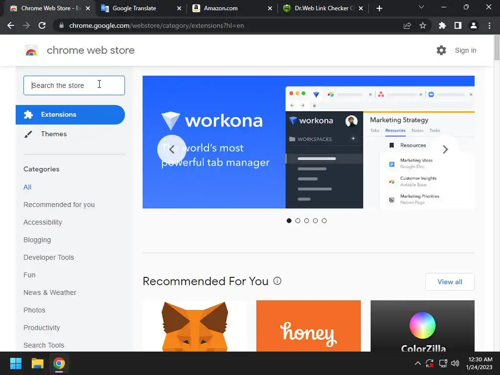Open the Developer Tools category
The height and width of the screenshot is (375, 500).
[49, 257]
